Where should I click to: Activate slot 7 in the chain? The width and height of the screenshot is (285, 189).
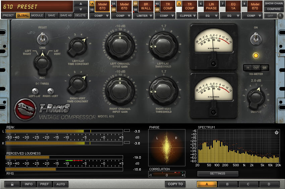(223, 4)
